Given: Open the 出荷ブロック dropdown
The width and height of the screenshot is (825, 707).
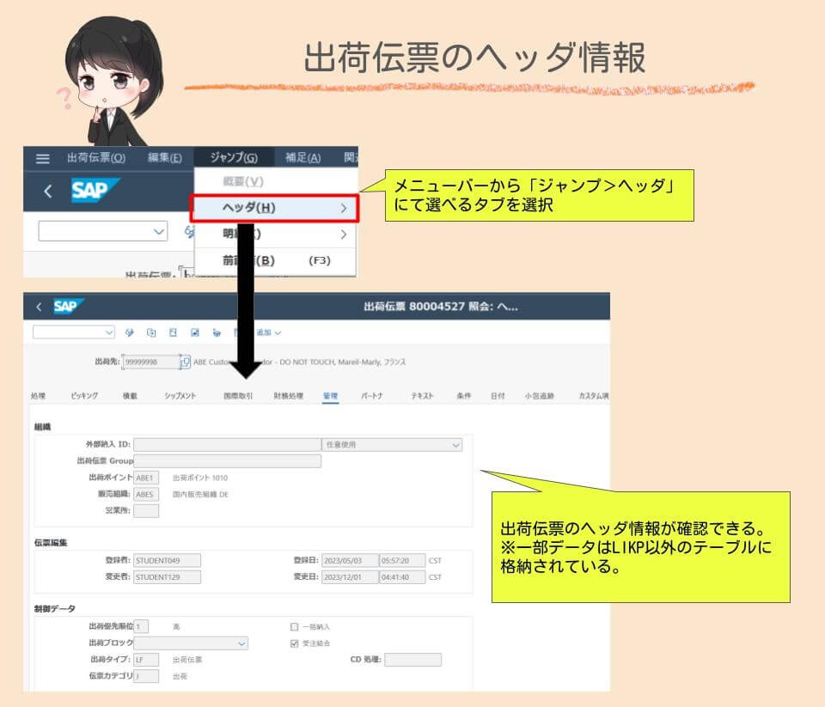Looking at the screenshot, I should coord(241,643).
